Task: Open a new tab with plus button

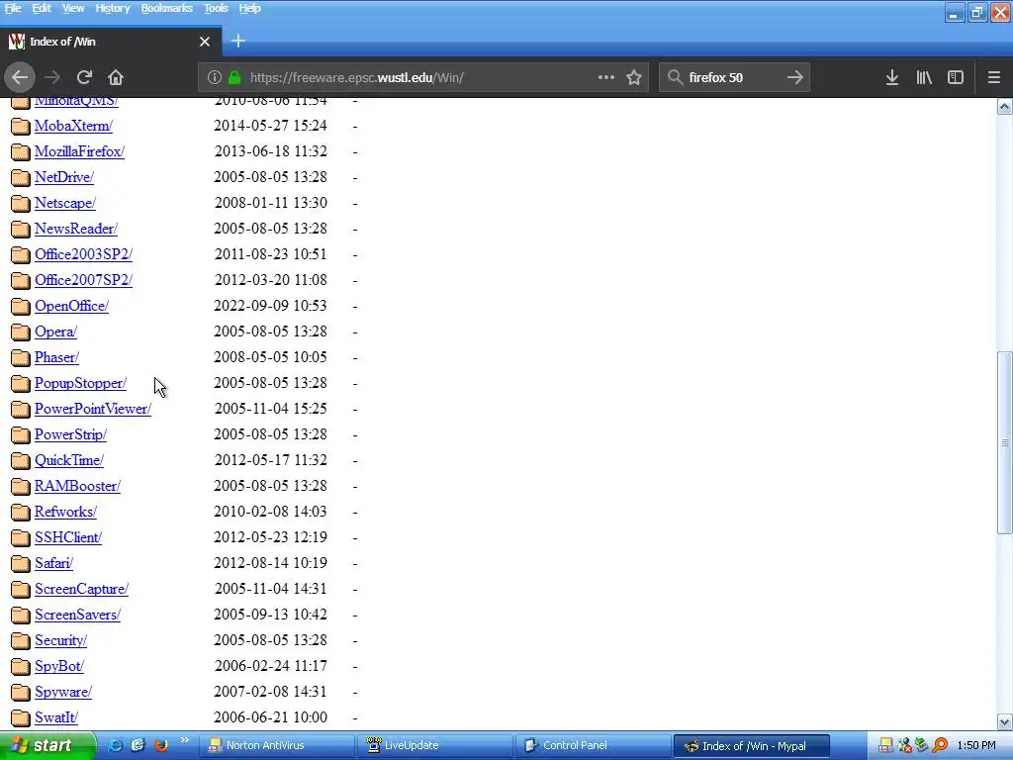Action: (238, 42)
